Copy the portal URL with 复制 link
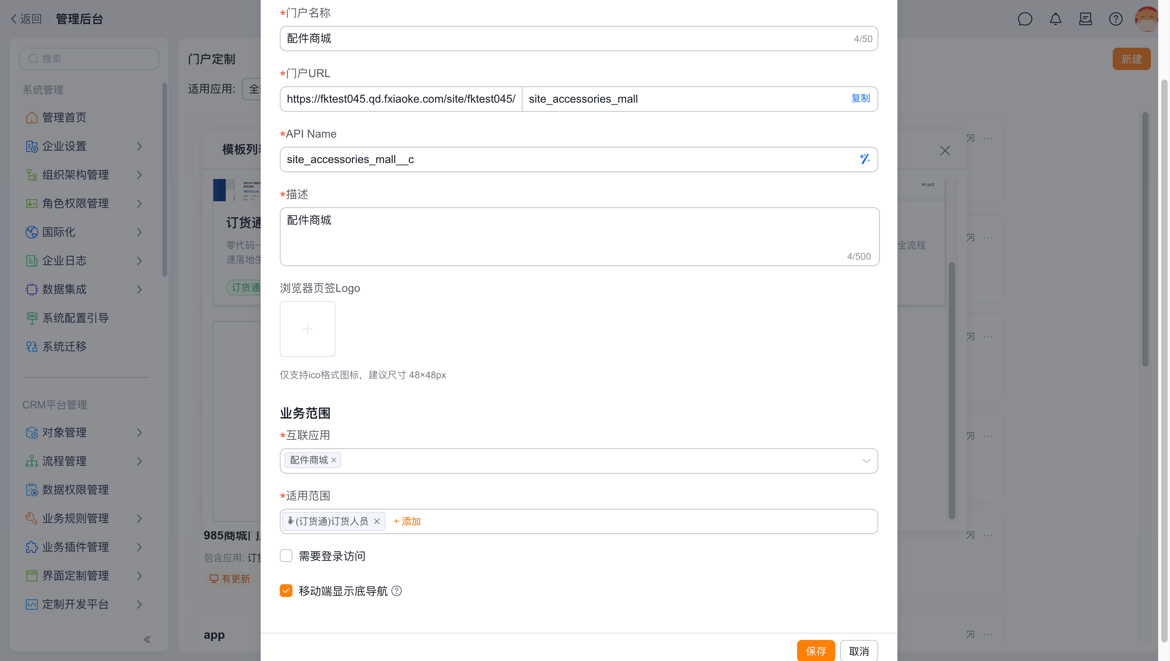Screen dimensions: 1170x661 (860, 98)
